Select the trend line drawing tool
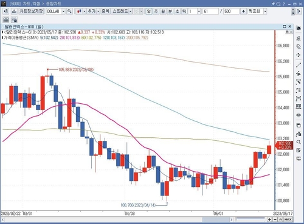The width and height of the screenshot is (304, 224). click(x=299, y=65)
